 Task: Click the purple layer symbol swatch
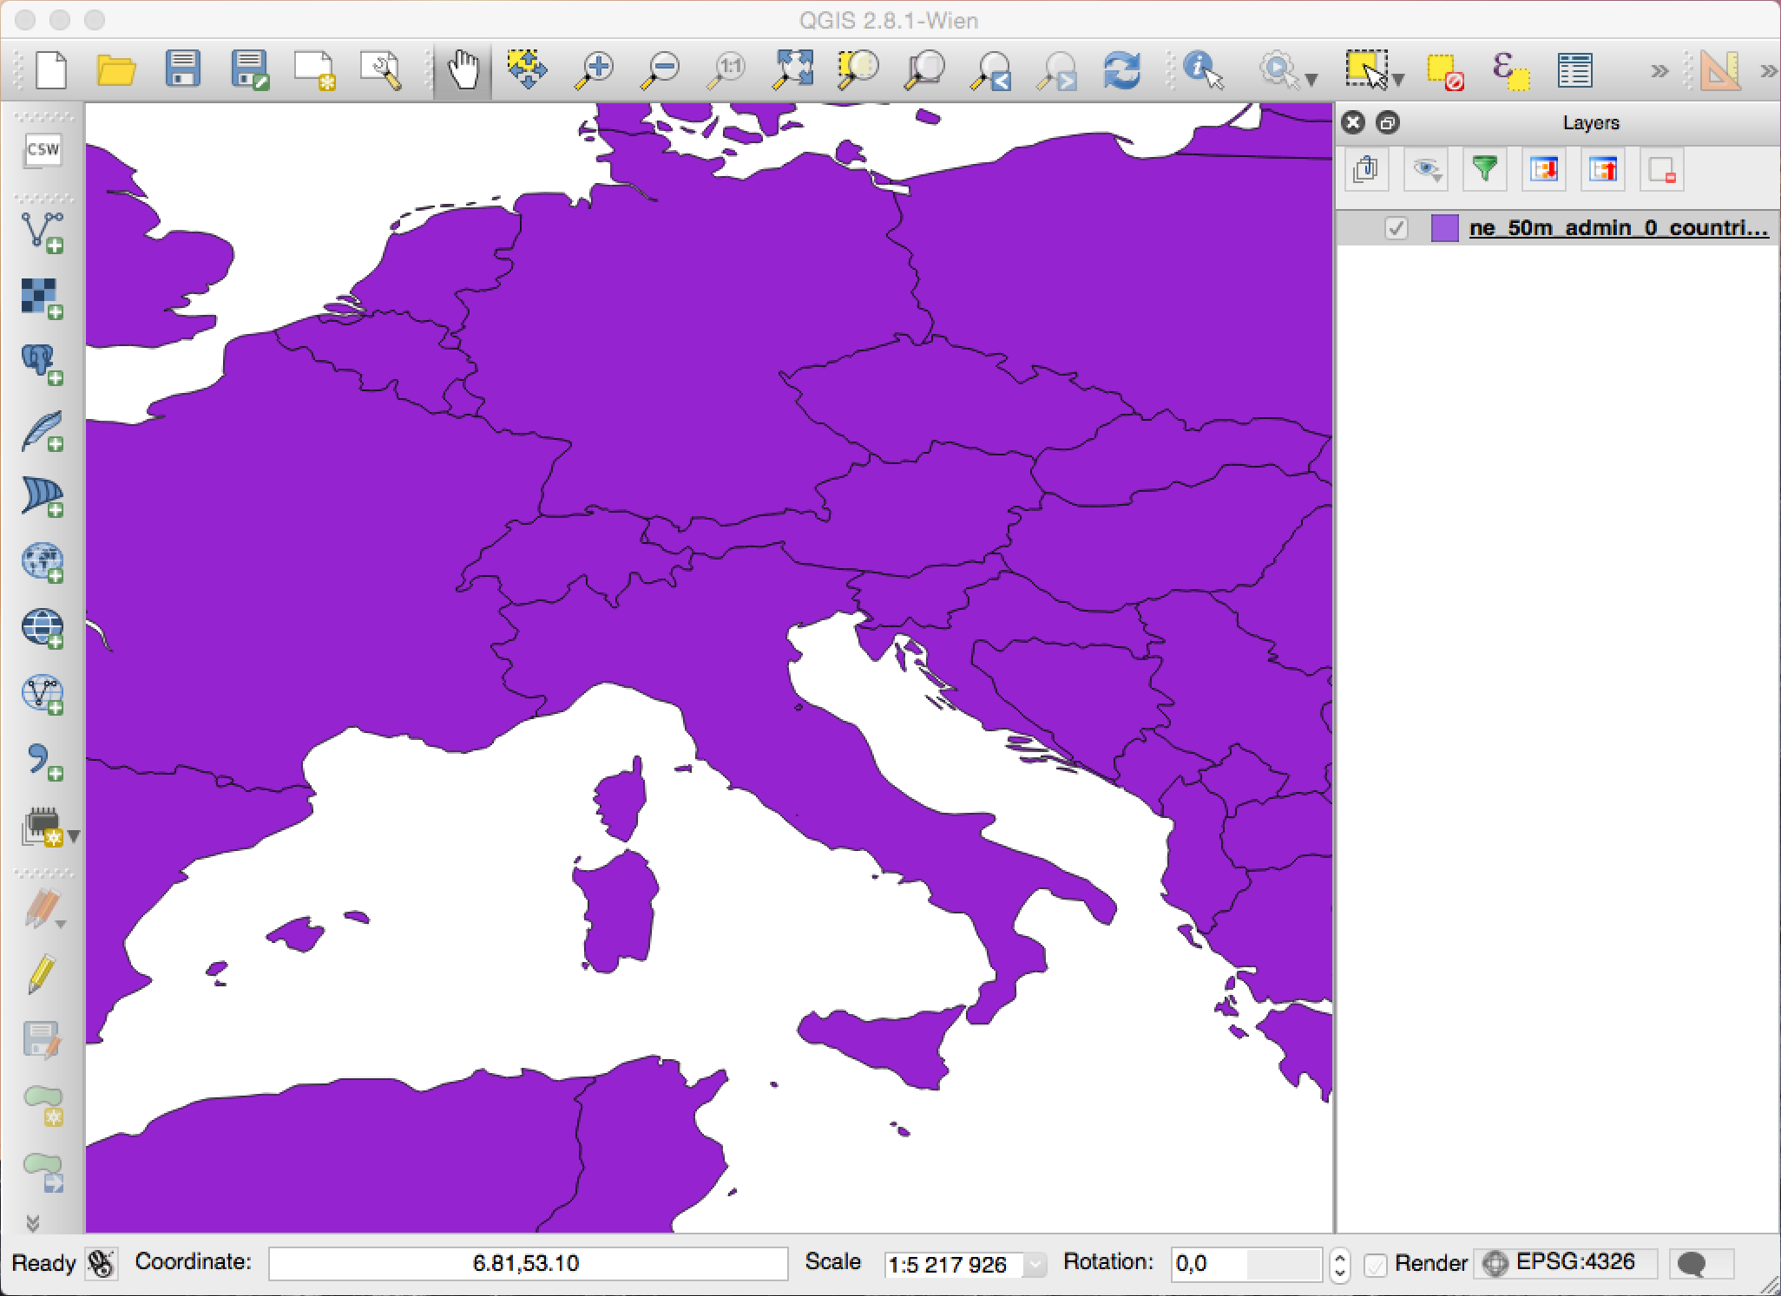(x=1444, y=228)
